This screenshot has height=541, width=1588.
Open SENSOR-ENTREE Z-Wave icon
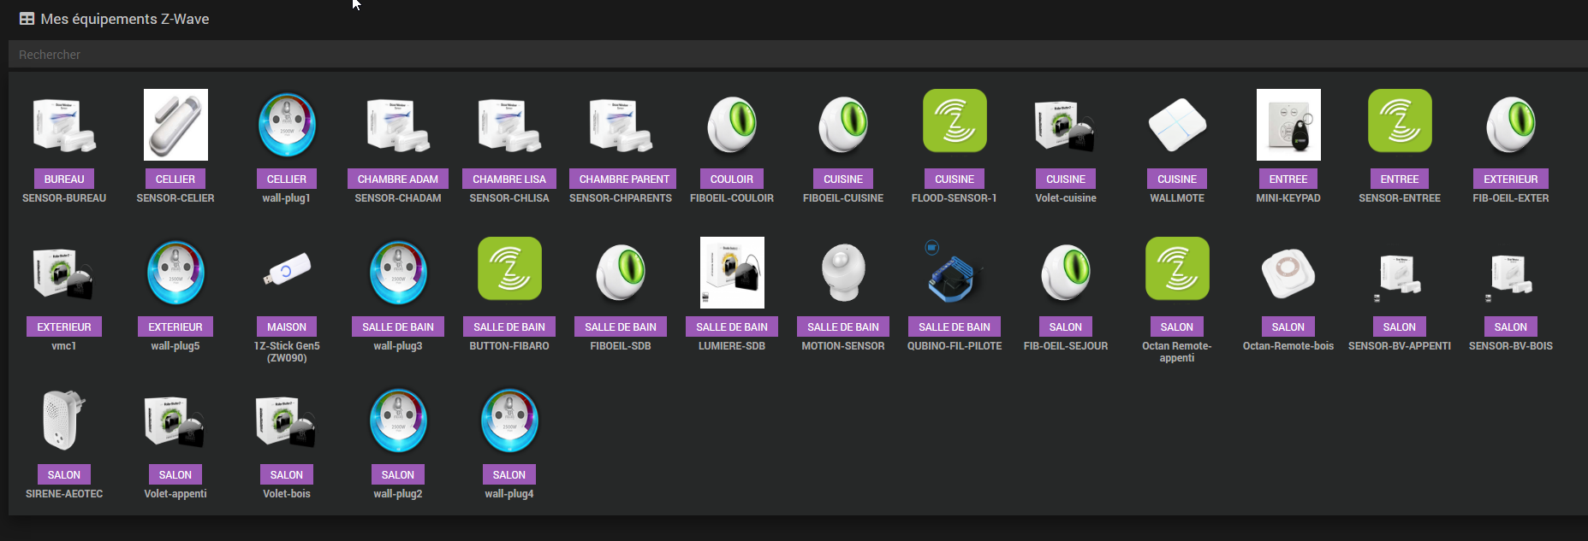coord(1400,121)
